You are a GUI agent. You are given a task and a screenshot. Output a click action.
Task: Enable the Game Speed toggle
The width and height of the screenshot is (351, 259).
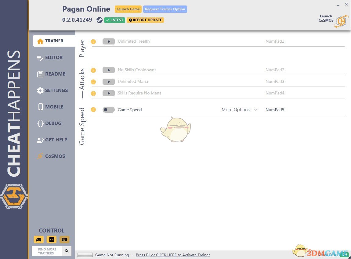click(108, 109)
